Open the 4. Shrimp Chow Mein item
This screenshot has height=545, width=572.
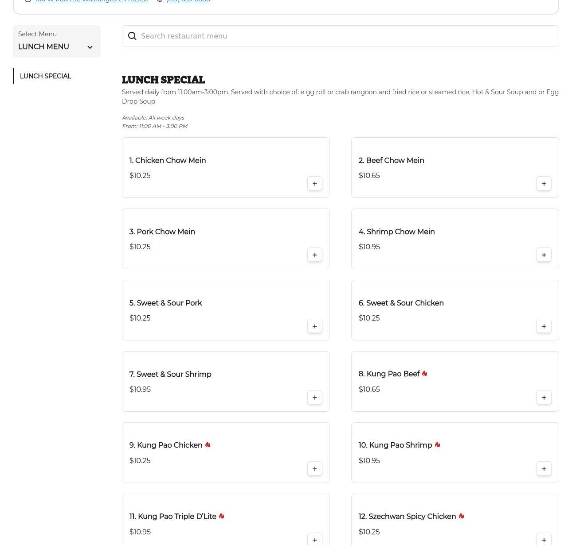click(x=455, y=239)
